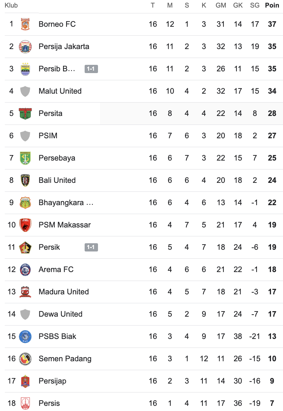283x411 pixels.
Task: Click the Bali United shield icon
Action: [25, 180]
